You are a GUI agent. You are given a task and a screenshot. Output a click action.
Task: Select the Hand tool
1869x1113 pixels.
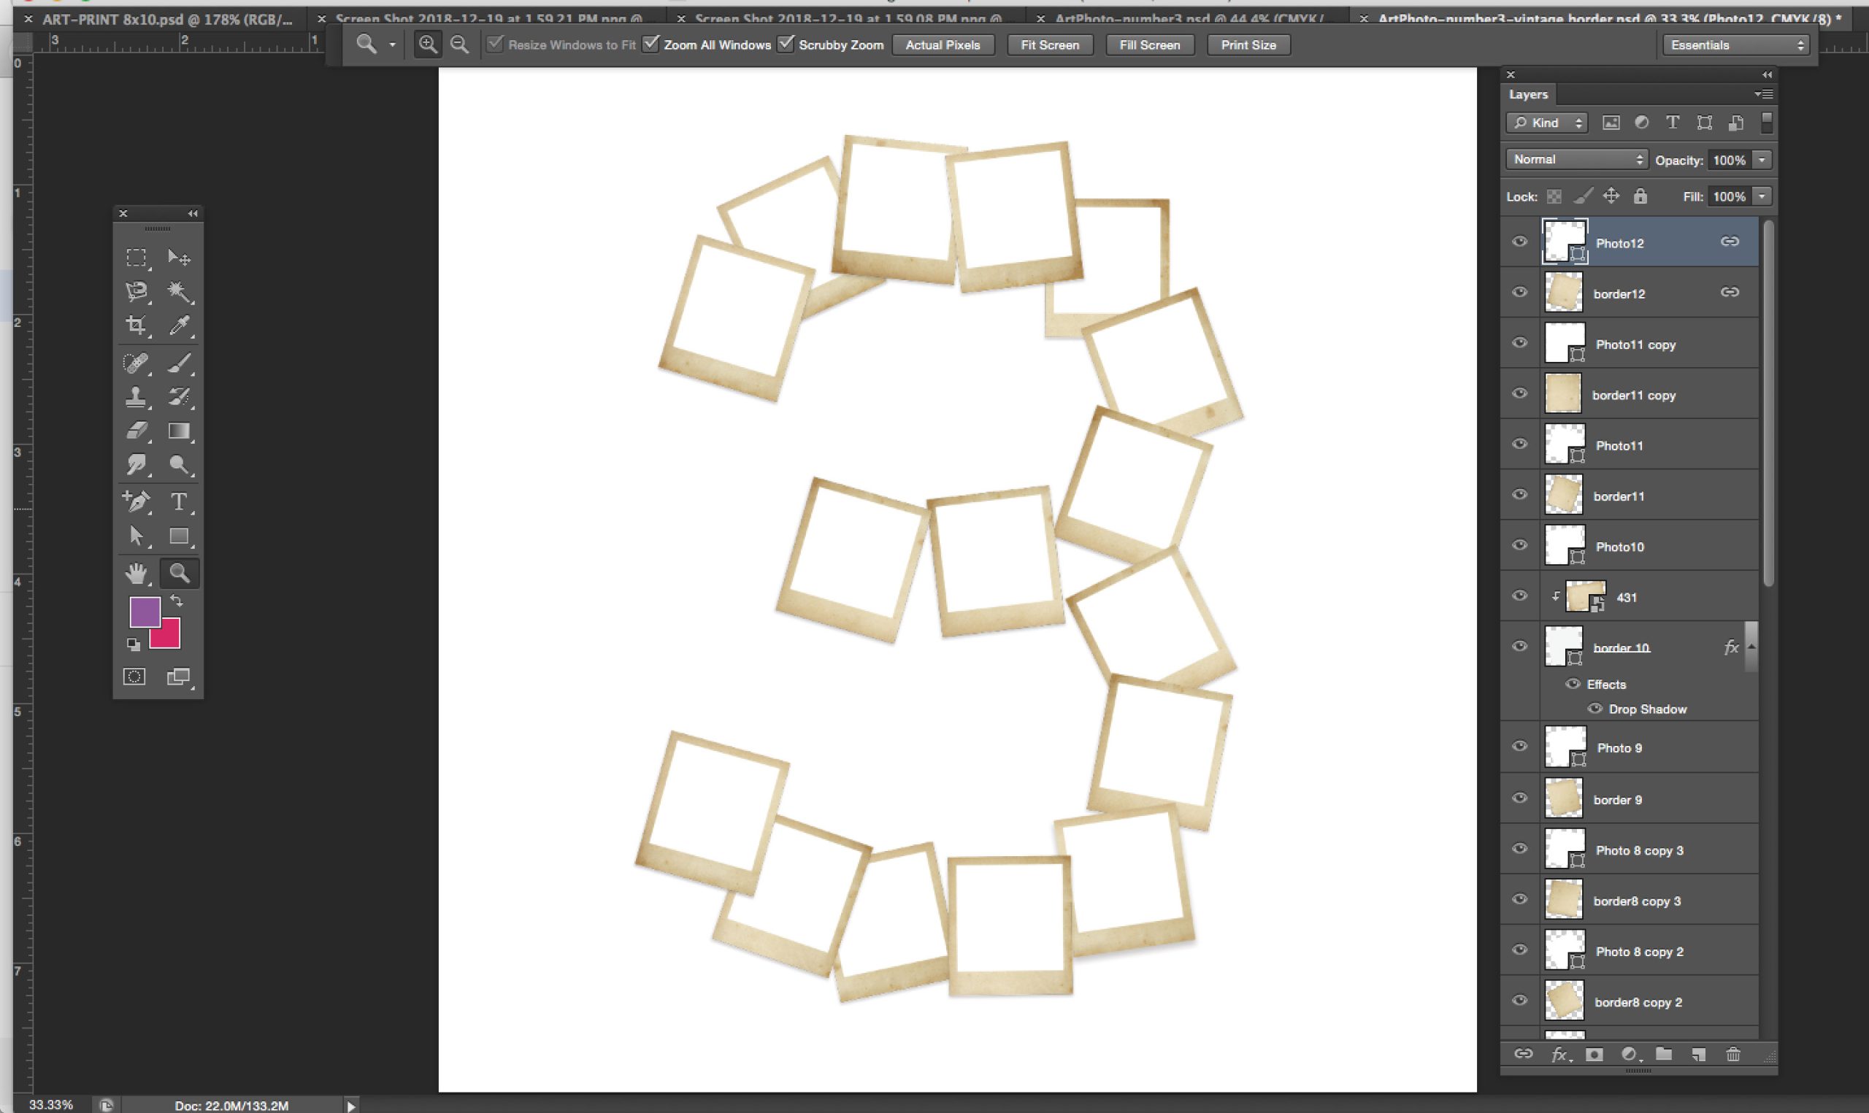point(136,574)
